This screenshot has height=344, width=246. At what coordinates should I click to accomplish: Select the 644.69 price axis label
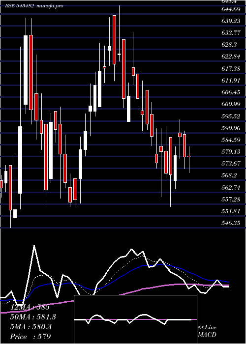231,9
